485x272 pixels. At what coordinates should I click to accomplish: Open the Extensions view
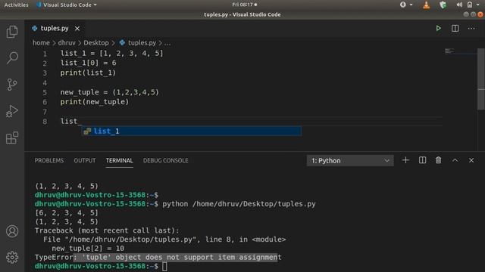pyautogui.click(x=12, y=138)
